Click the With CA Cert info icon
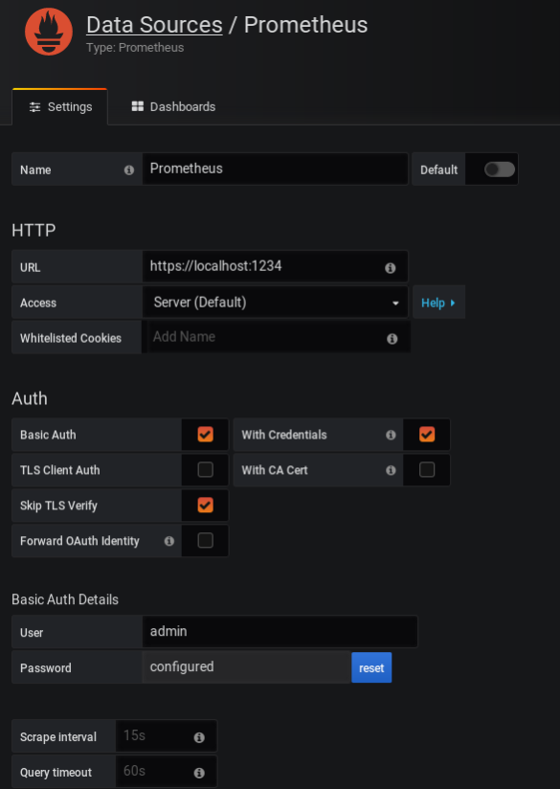The width and height of the screenshot is (560, 789). coord(391,470)
